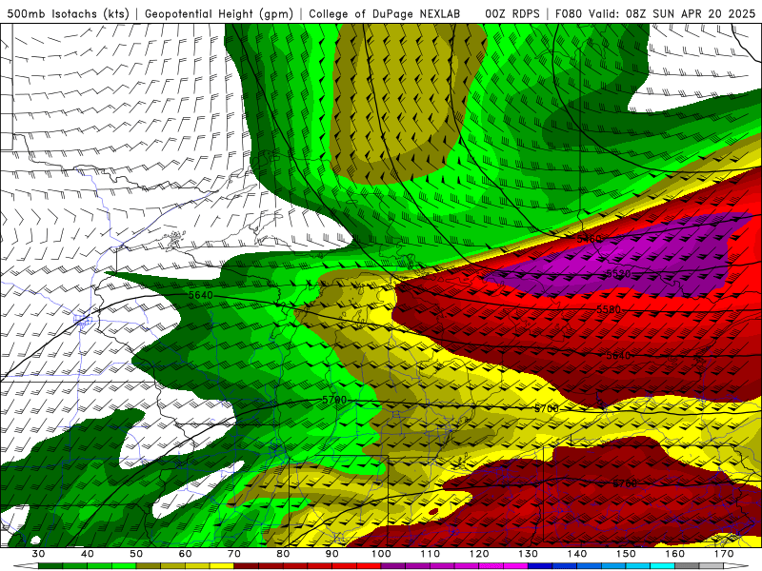
Task: Click the 130 value on the color scale
Action: point(529,554)
